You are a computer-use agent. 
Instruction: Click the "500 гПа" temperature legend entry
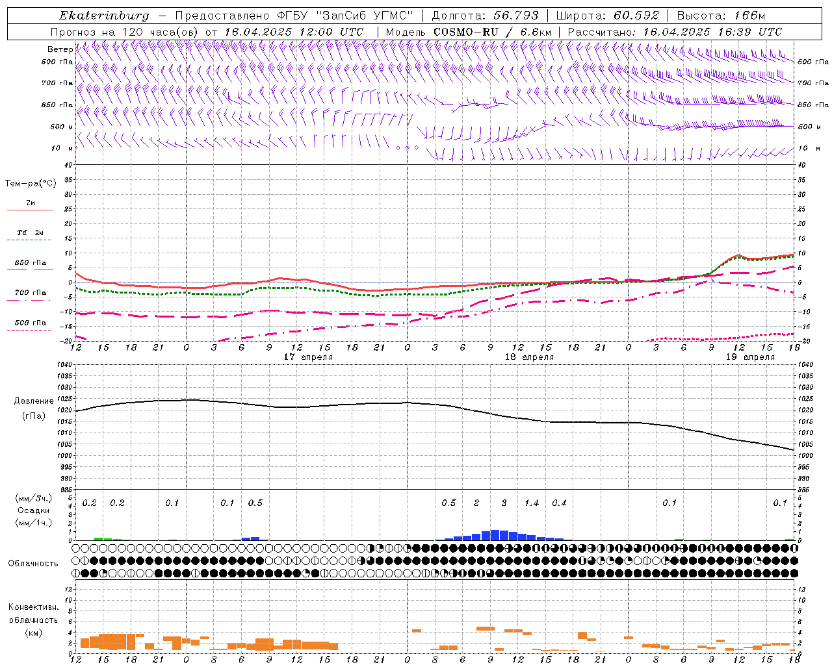coord(30,323)
